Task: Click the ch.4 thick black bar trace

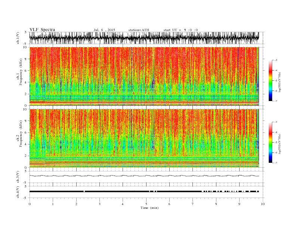Action: pos(144,192)
